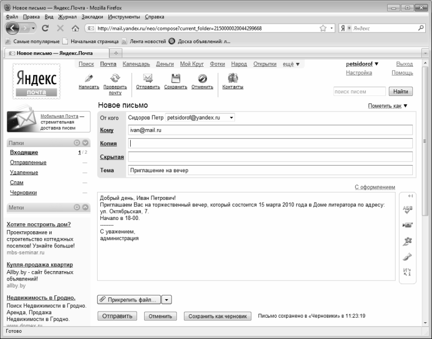Image resolution: width=432 pixels, height=339 pixels.
Task: Open Самые популярные bookmark
Action: 33,42
